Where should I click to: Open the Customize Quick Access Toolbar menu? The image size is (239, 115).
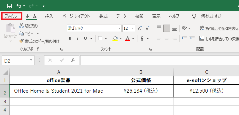pyautogui.click(x=43, y=6)
